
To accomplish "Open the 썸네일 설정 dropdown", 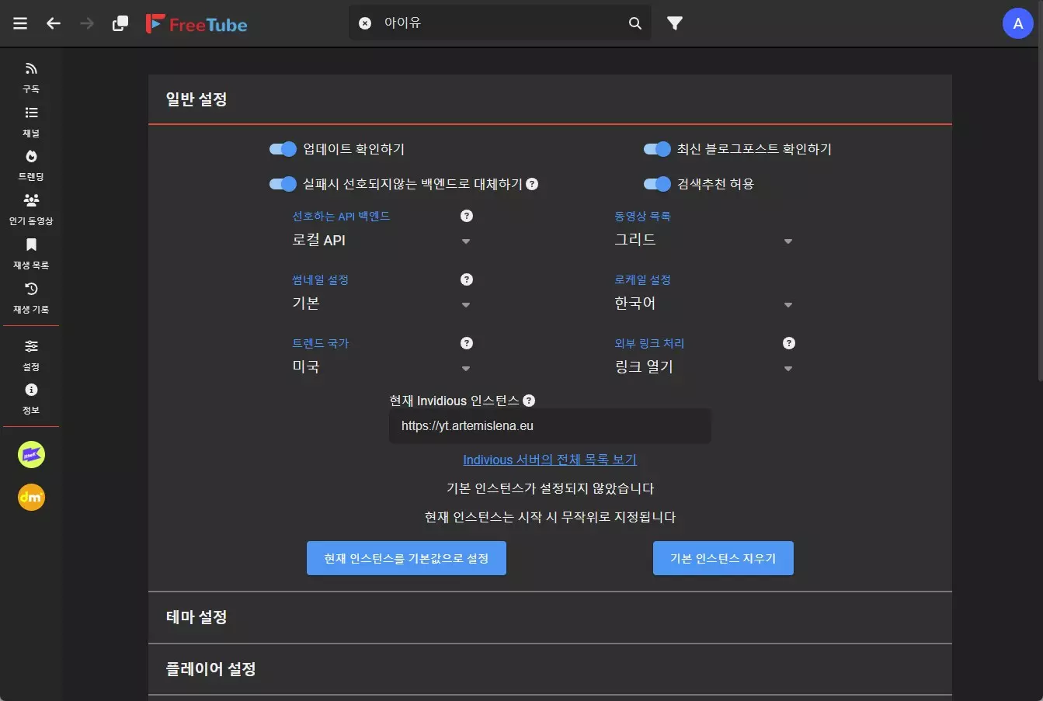I will pos(382,304).
